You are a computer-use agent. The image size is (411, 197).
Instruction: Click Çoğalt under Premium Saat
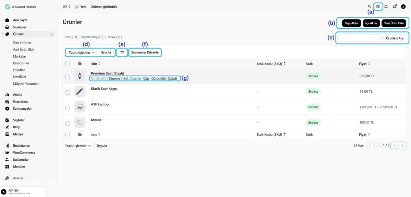click(x=173, y=79)
